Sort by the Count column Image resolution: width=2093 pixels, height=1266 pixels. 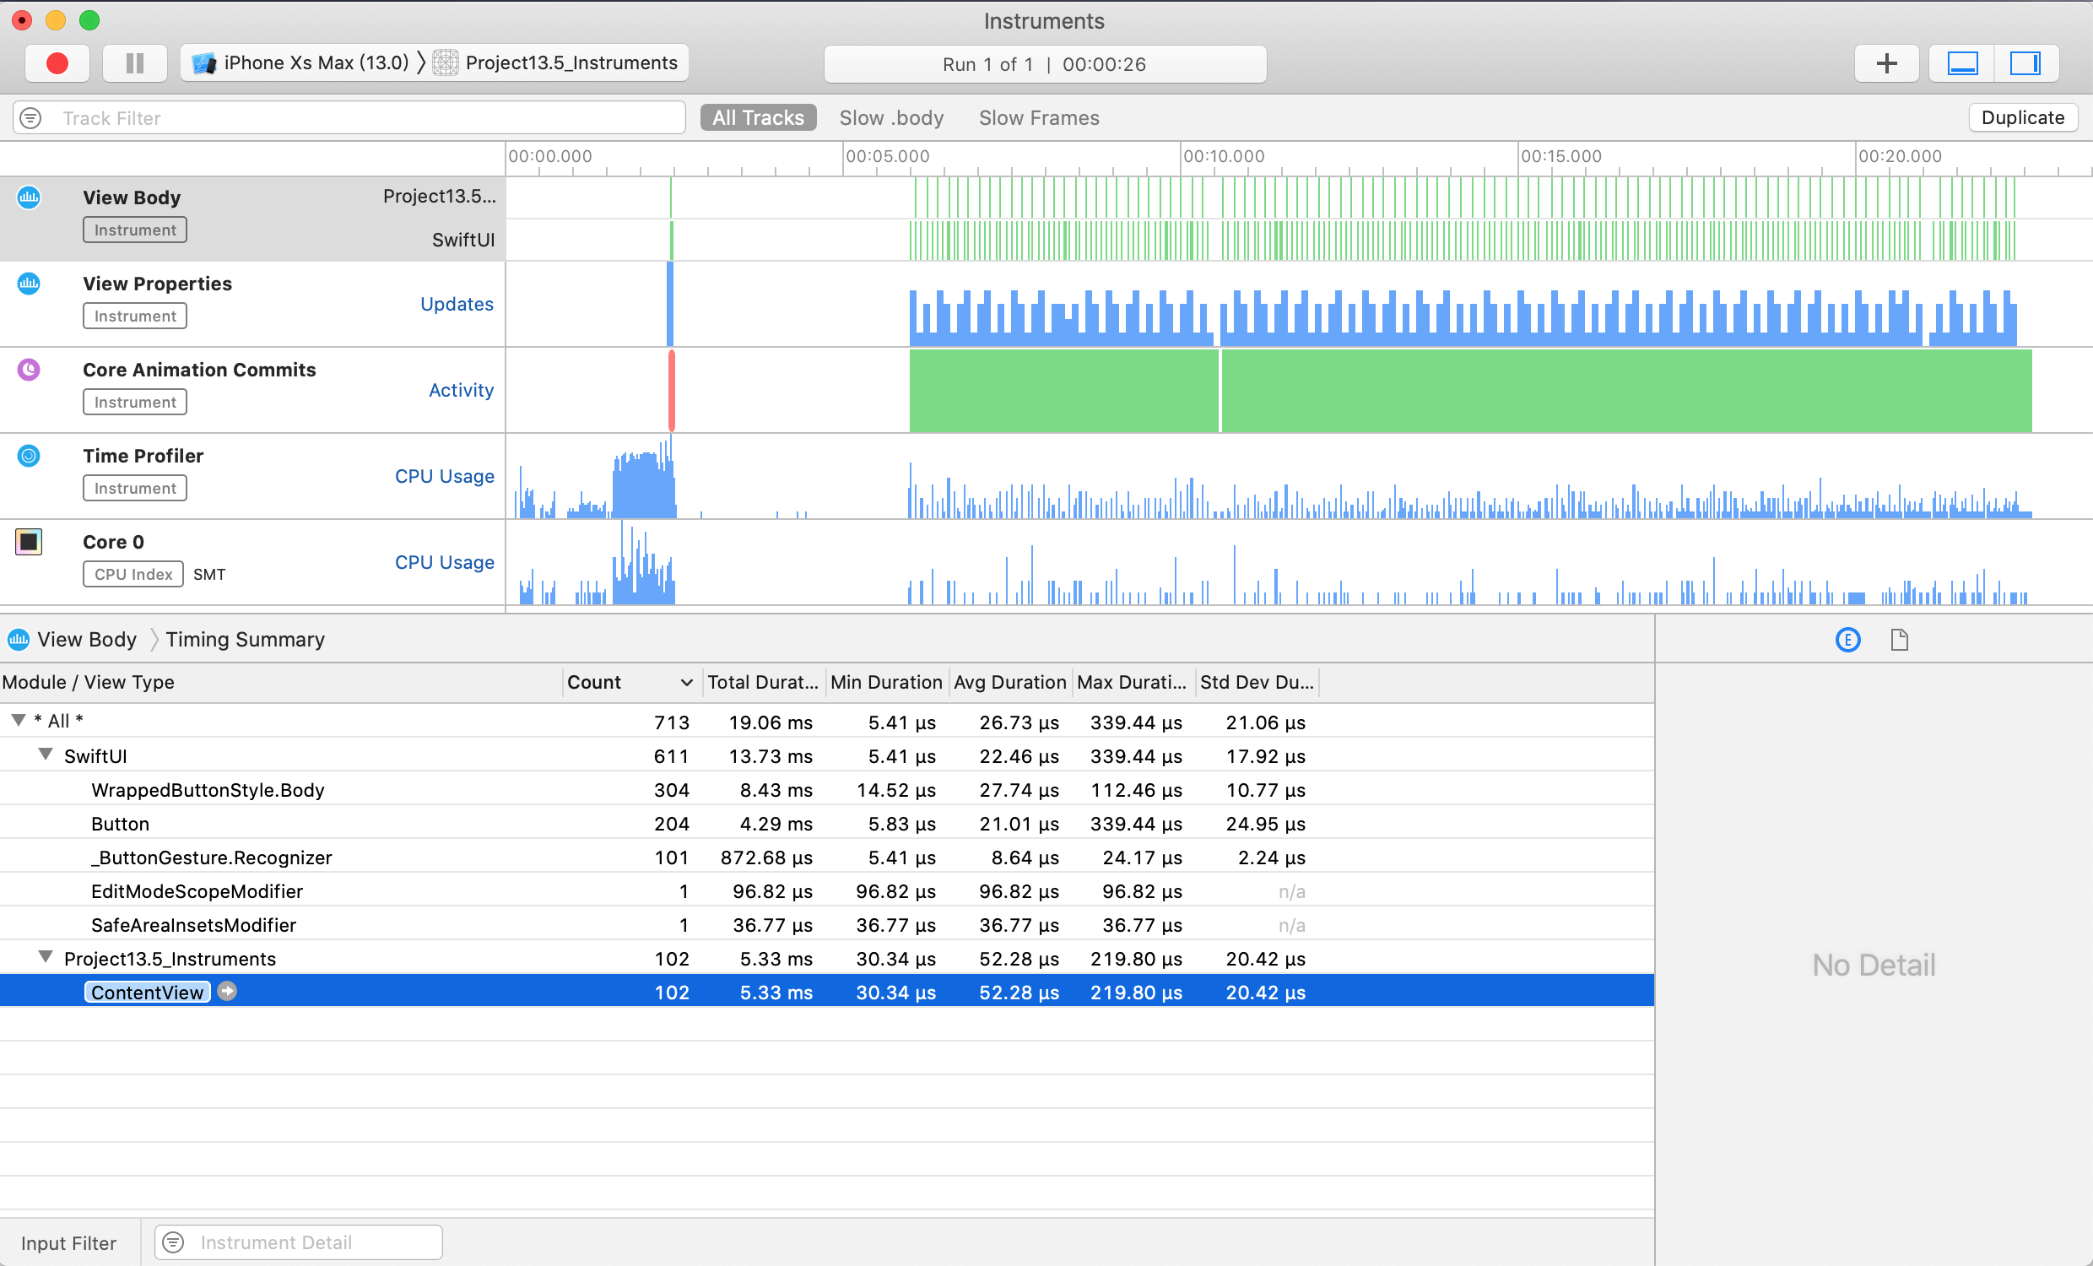[x=631, y=682]
